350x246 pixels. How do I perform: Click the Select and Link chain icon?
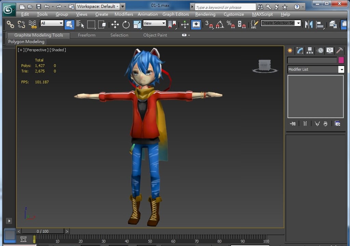coord(11,24)
